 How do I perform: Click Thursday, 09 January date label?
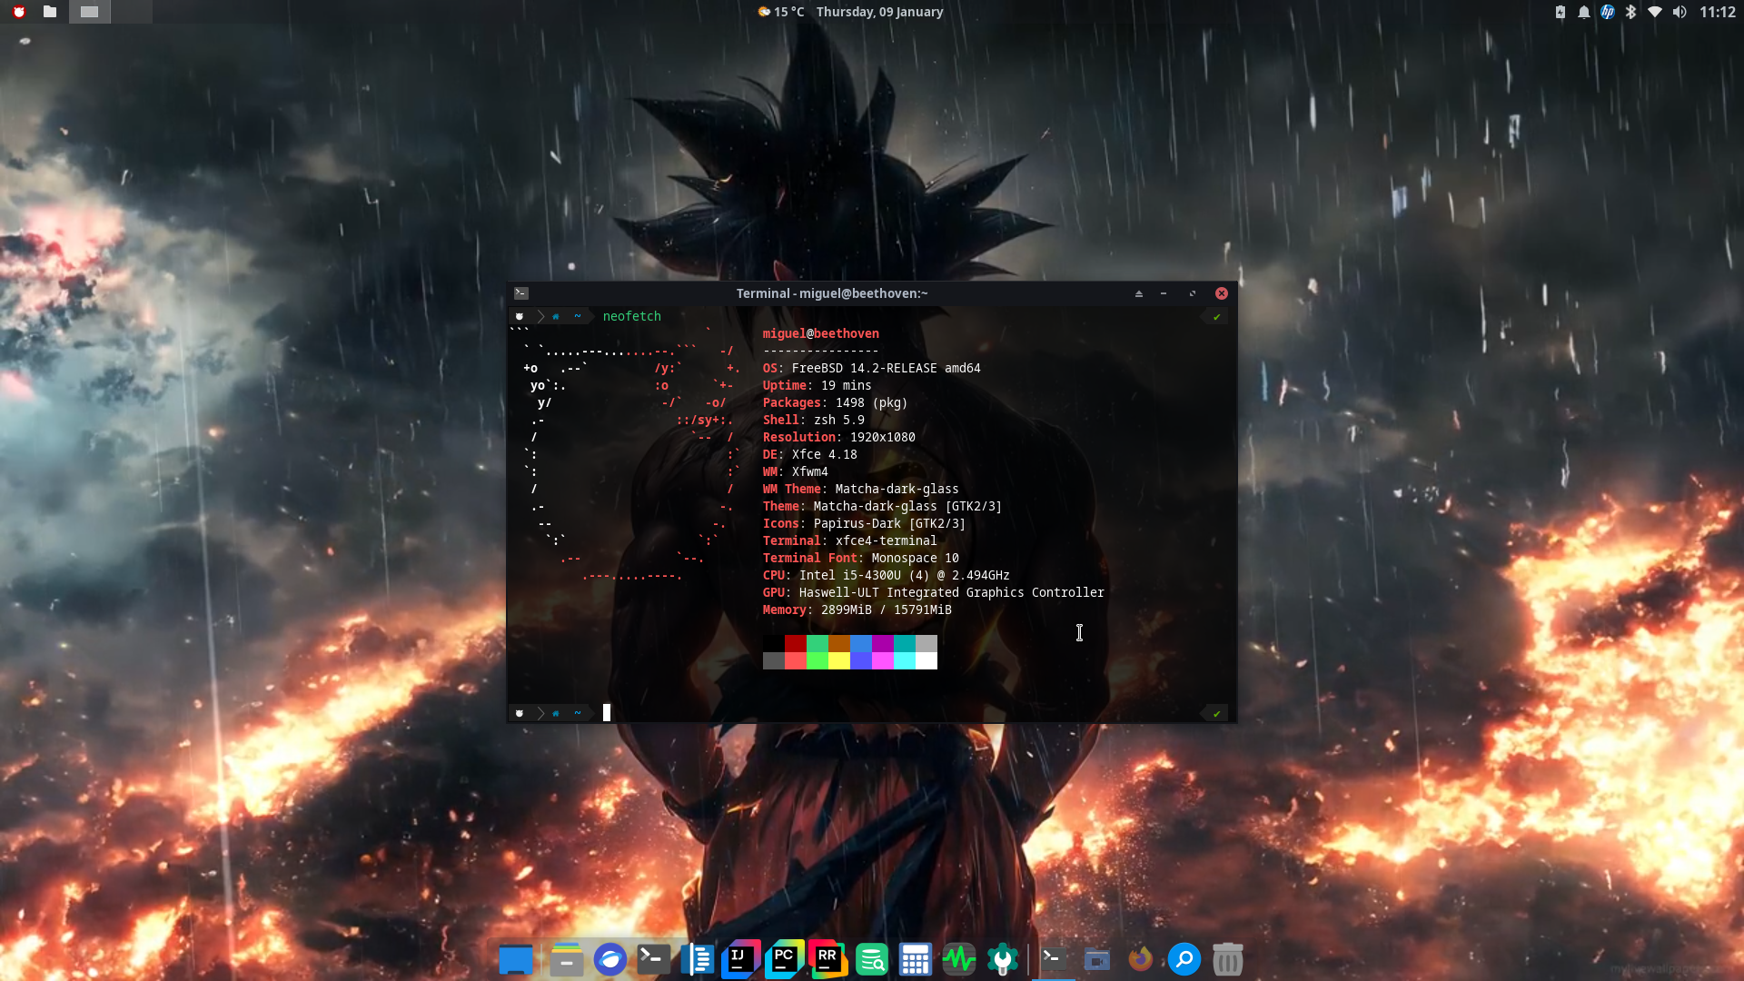tap(879, 12)
